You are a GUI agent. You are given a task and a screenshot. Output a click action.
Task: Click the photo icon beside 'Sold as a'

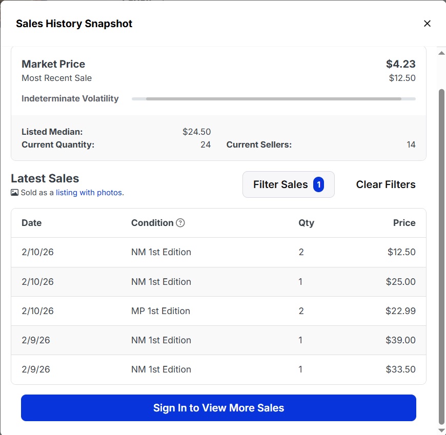15,193
